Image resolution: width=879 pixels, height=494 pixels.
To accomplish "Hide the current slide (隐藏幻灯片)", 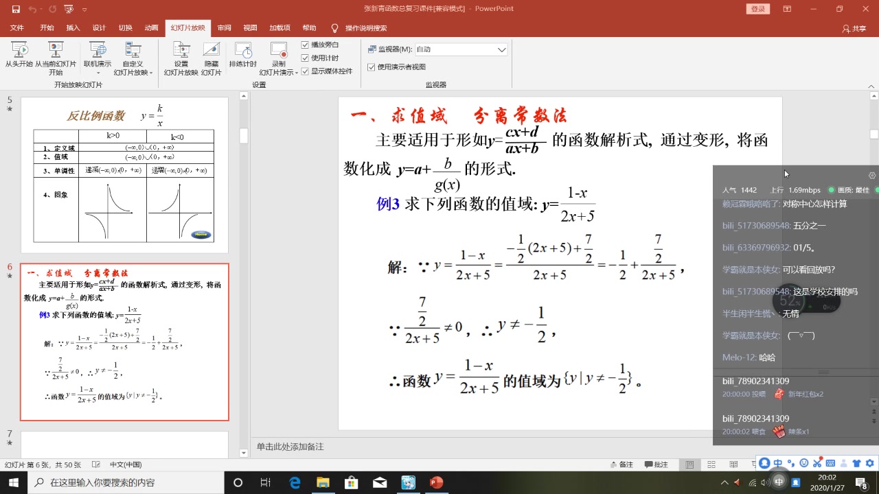I will [211, 55].
